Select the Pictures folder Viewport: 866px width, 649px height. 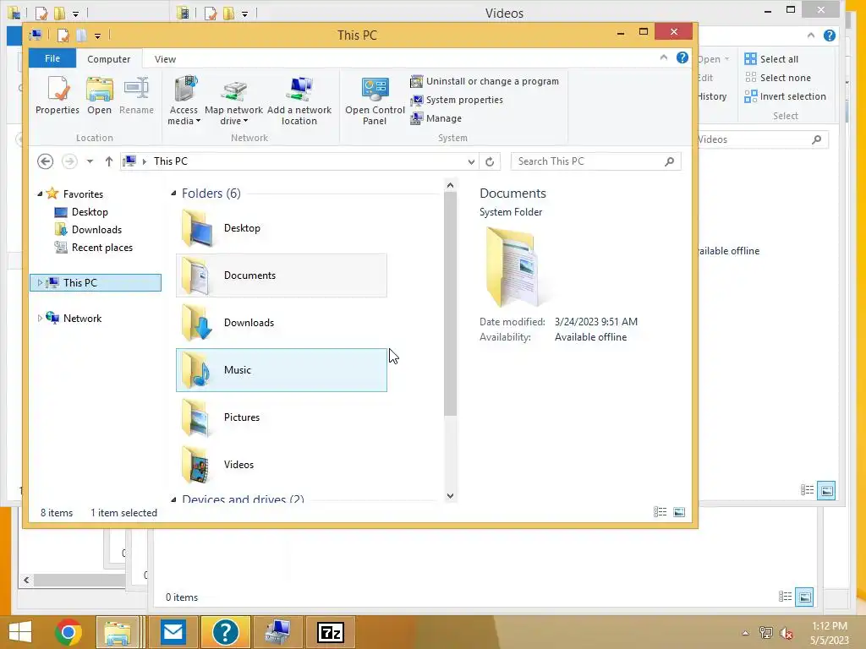tap(281, 417)
